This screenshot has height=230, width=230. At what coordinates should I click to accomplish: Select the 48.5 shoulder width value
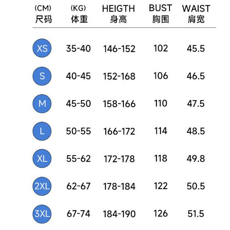pyautogui.click(x=196, y=131)
